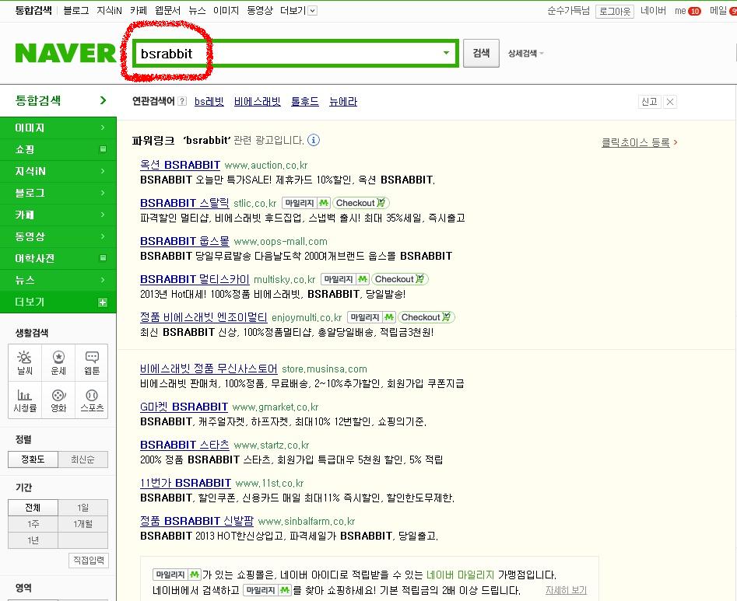This screenshot has height=601, width=737.
Task: Click the Checkout badge on the enjoymulti.co.kr ad
Action: (426, 317)
